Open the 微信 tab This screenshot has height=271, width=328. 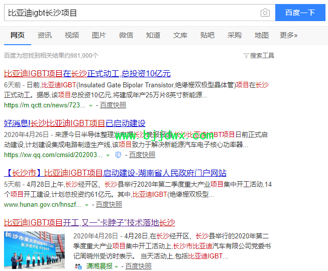[x=126, y=35]
